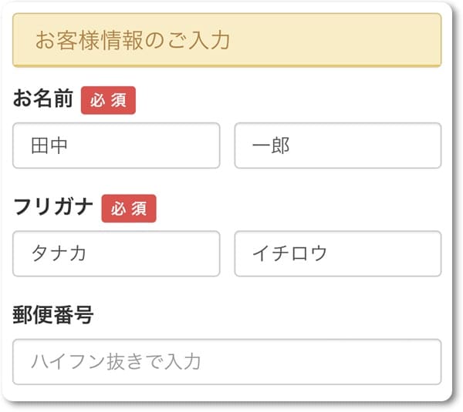The image size is (463, 412).
Task: Click the お名前 field label
Action: (x=43, y=100)
